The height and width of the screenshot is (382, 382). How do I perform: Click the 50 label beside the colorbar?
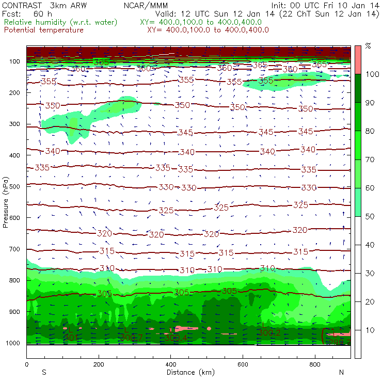(370, 216)
